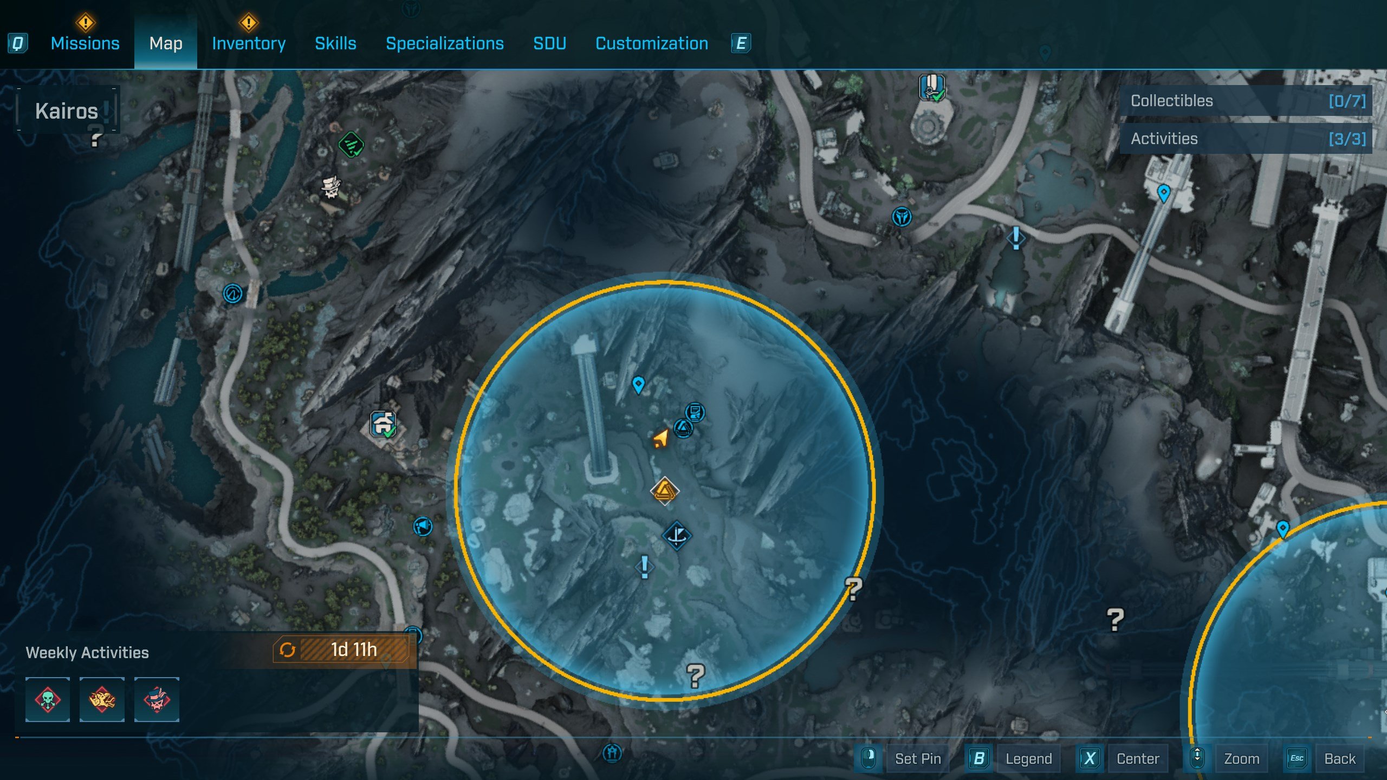The height and width of the screenshot is (780, 1387).
Task: Open the Legend
Action: pos(1028,758)
